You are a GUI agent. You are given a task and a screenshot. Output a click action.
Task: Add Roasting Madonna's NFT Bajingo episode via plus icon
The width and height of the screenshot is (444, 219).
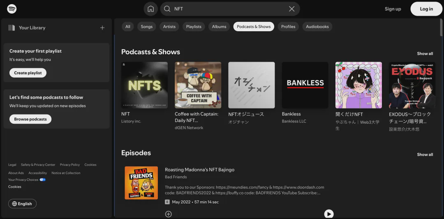click(x=169, y=214)
